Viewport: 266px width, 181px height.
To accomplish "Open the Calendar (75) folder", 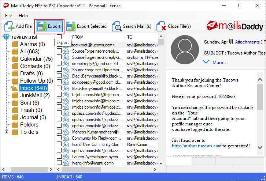I will pos(36,59).
